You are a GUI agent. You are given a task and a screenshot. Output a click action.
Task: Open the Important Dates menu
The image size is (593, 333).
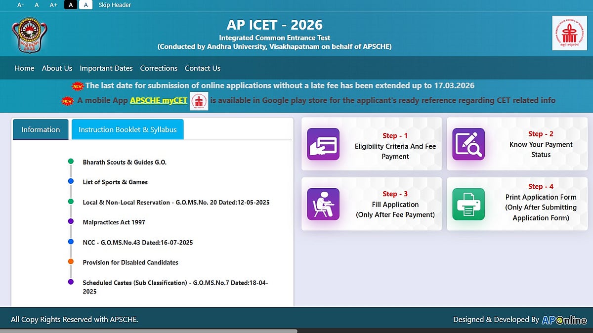106,68
